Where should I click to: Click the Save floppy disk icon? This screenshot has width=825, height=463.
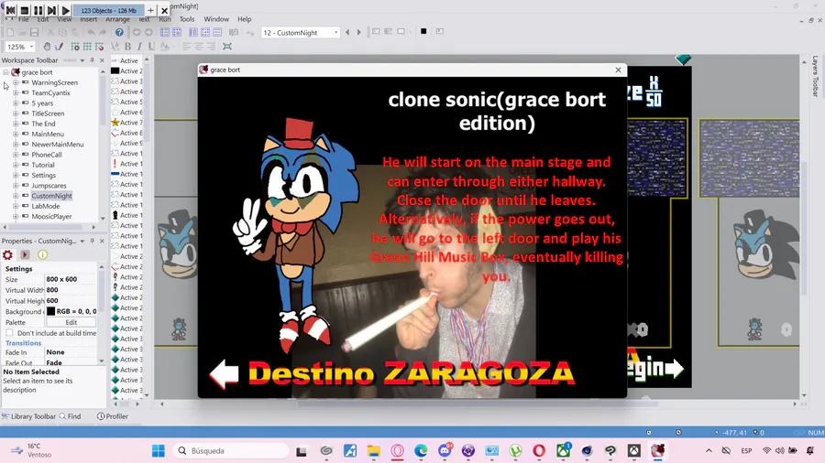(34, 33)
